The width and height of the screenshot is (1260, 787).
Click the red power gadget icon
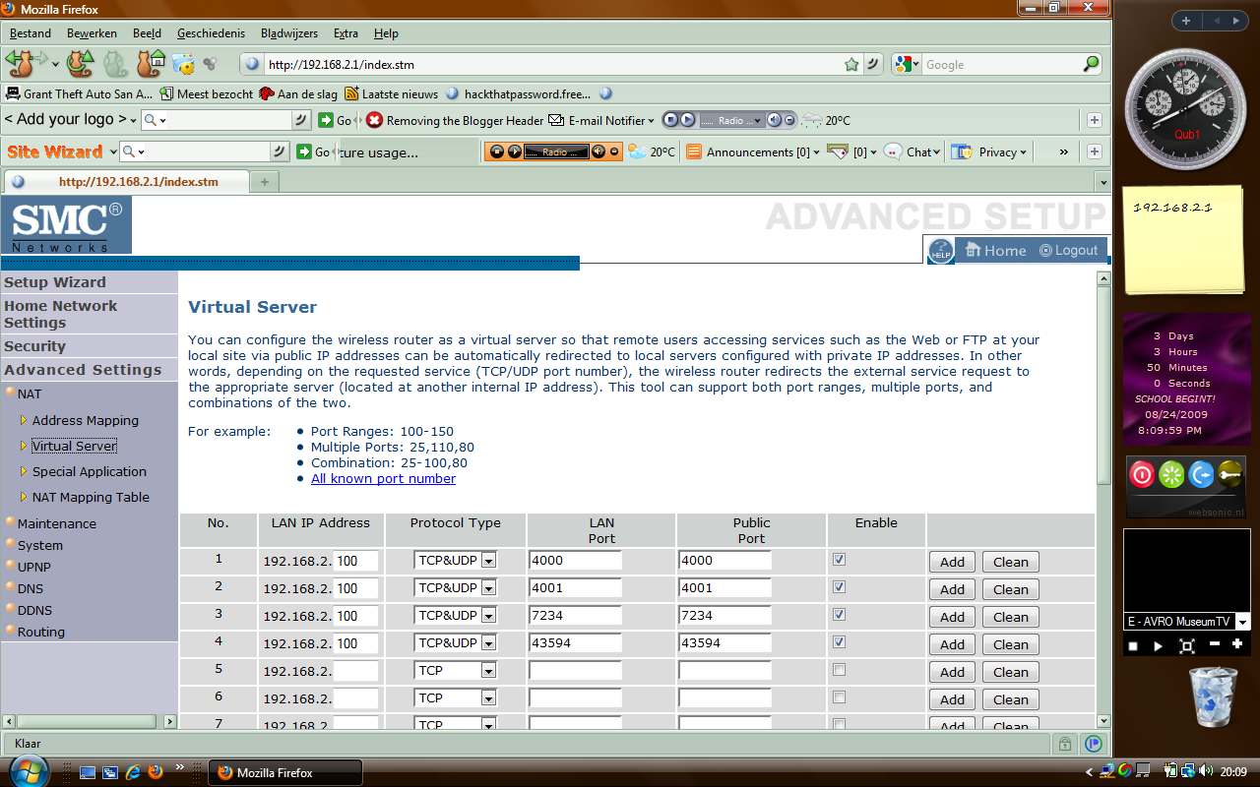[x=1142, y=475]
